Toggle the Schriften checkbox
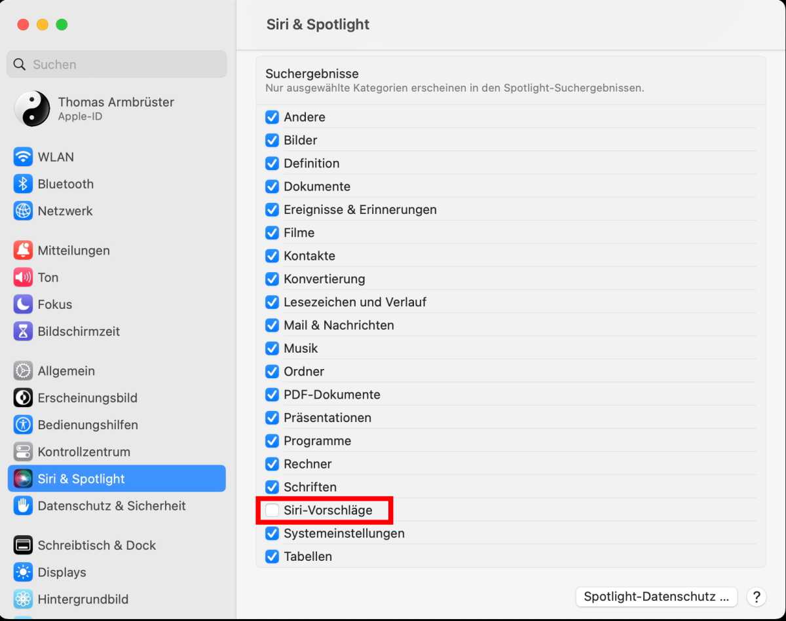This screenshot has height=621, width=786. click(x=272, y=487)
